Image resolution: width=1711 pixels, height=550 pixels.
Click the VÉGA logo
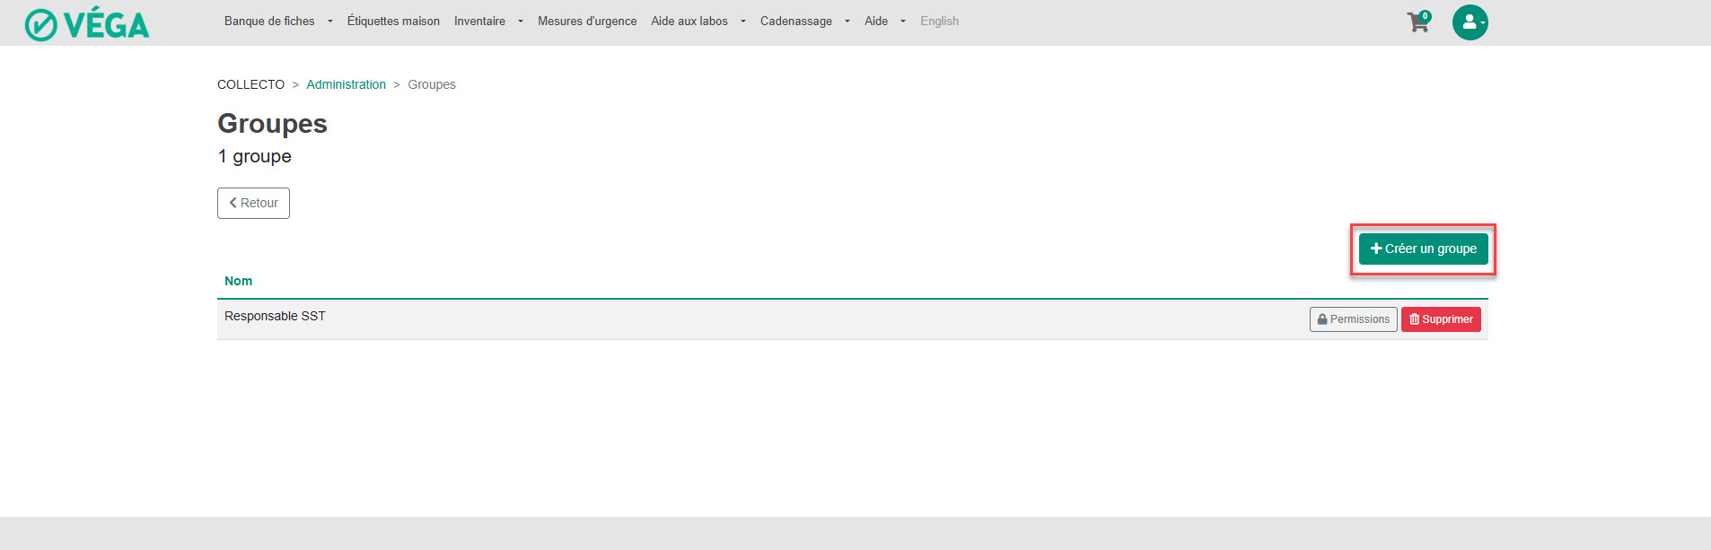point(87,24)
